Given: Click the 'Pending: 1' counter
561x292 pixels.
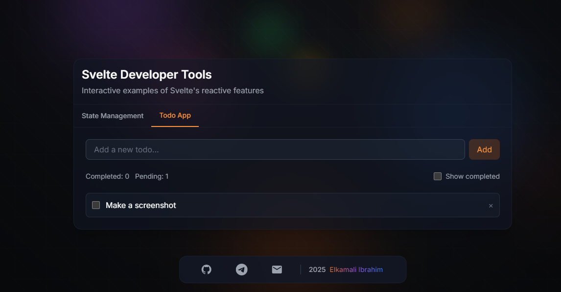Looking at the screenshot, I should pos(152,176).
